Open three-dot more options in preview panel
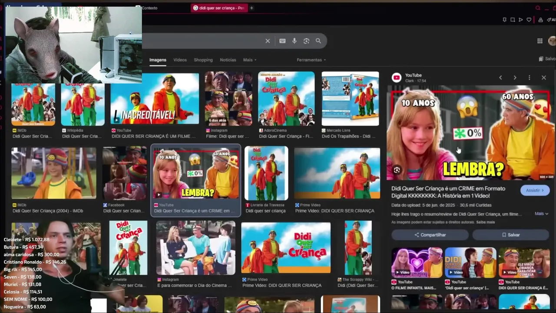The height and width of the screenshot is (313, 556). [529, 77]
